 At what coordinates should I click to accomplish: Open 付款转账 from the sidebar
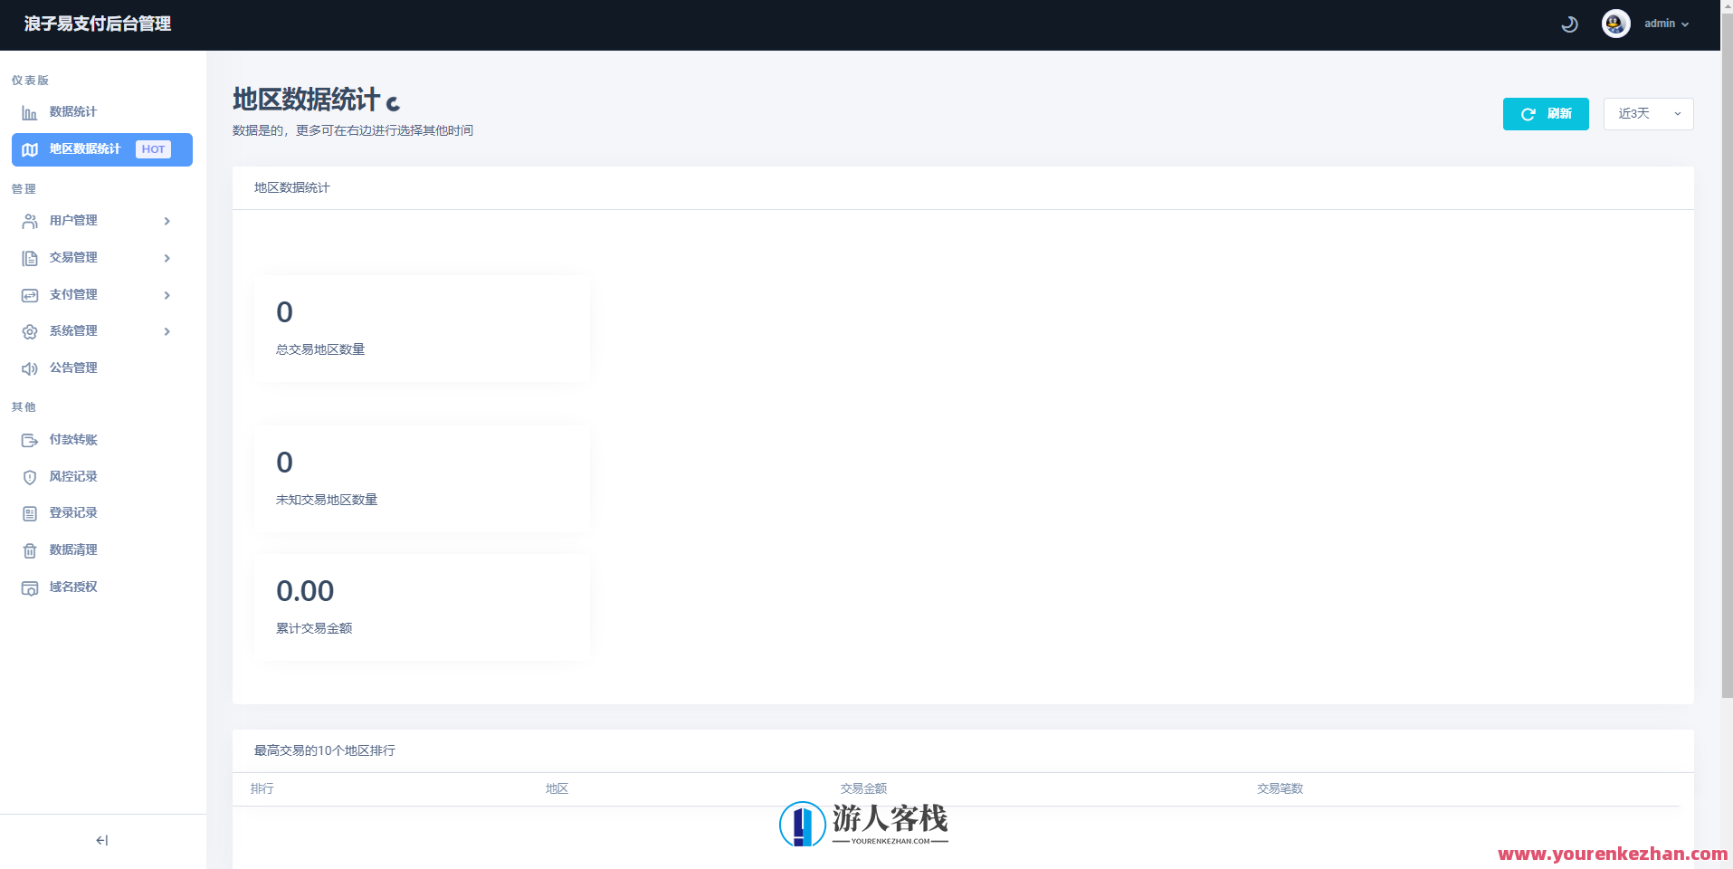point(73,440)
